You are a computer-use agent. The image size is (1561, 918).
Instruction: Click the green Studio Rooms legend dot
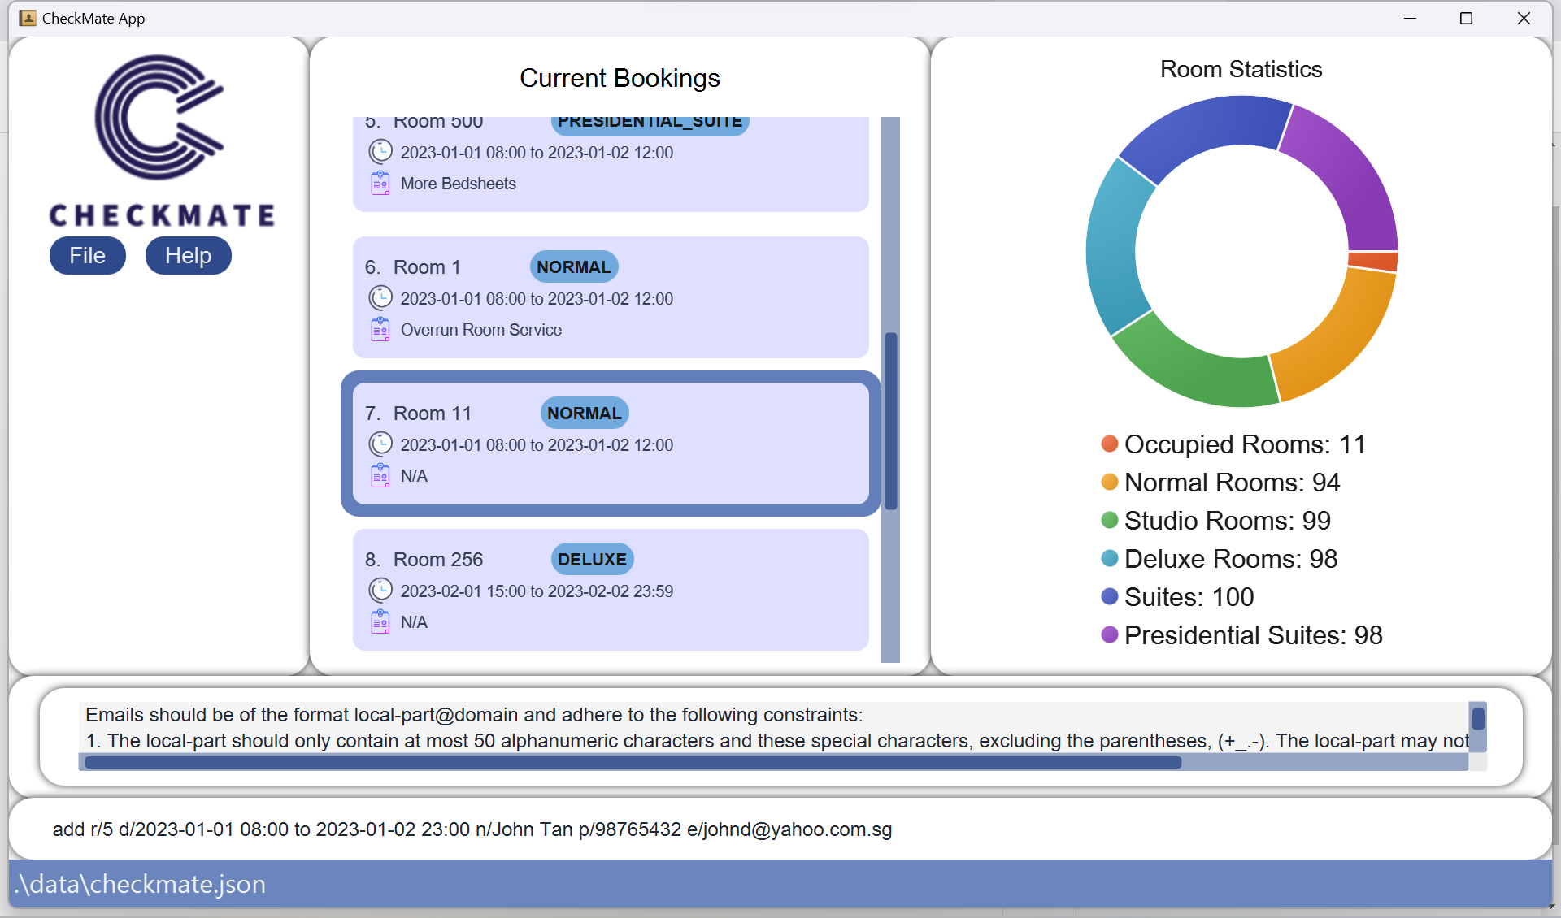[1109, 520]
